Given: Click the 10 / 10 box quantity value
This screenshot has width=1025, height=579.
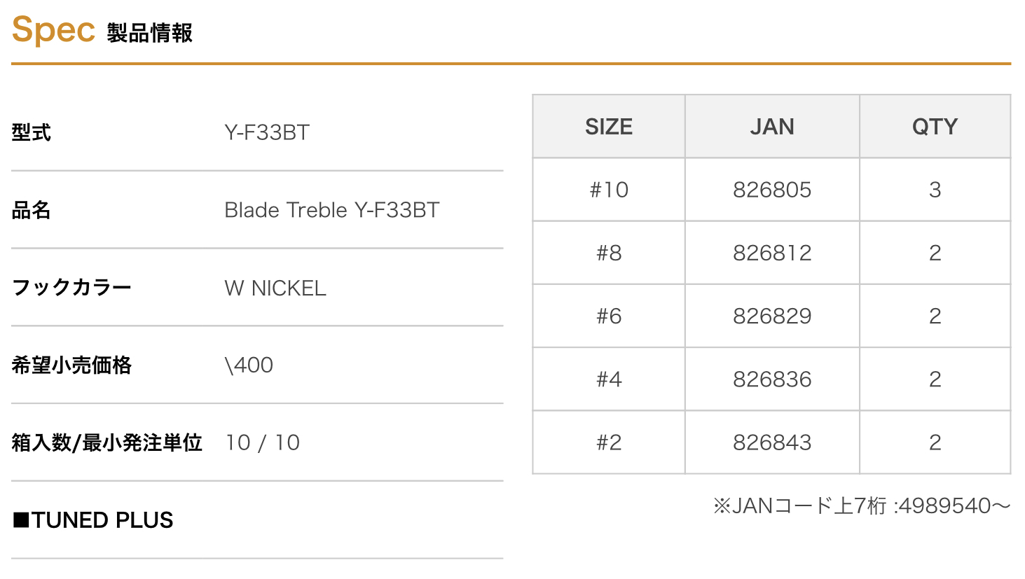Looking at the screenshot, I should coord(263,442).
